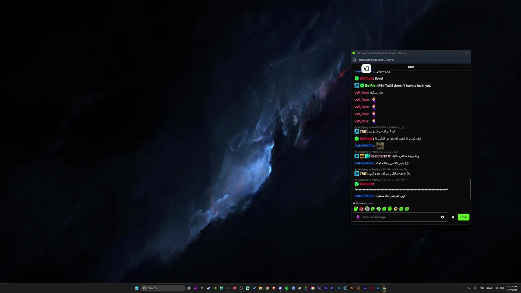Viewport: 521px width, 293px height.
Task: Launch Lightroom from the taskbar
Action: [x=378, y=288]
